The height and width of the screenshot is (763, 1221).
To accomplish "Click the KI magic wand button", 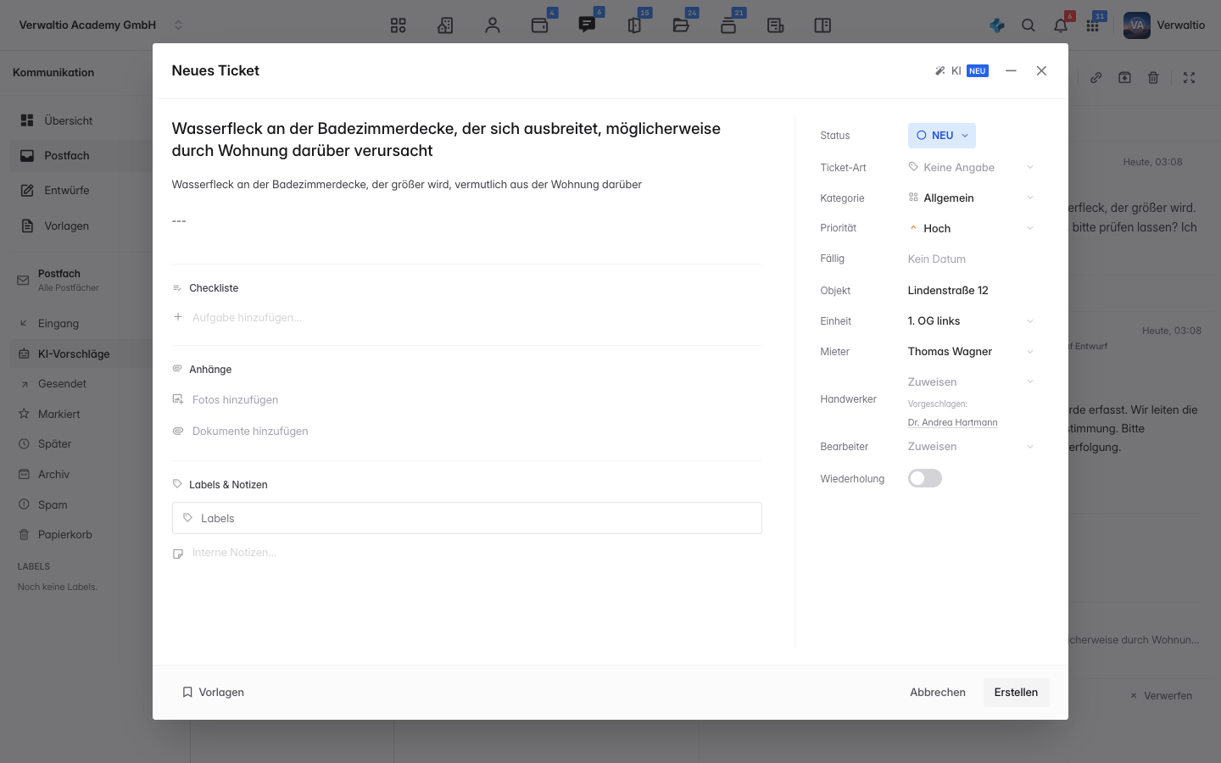I will point(962,71).
